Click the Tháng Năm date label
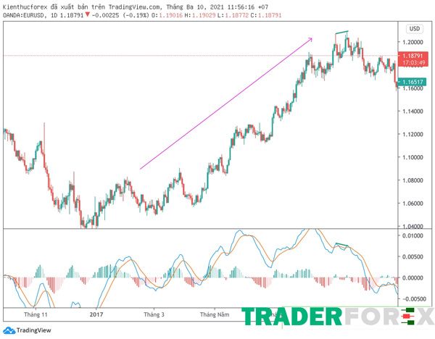Image resolution: width=435 pixels, height=339 pixels. click(215, 314)
